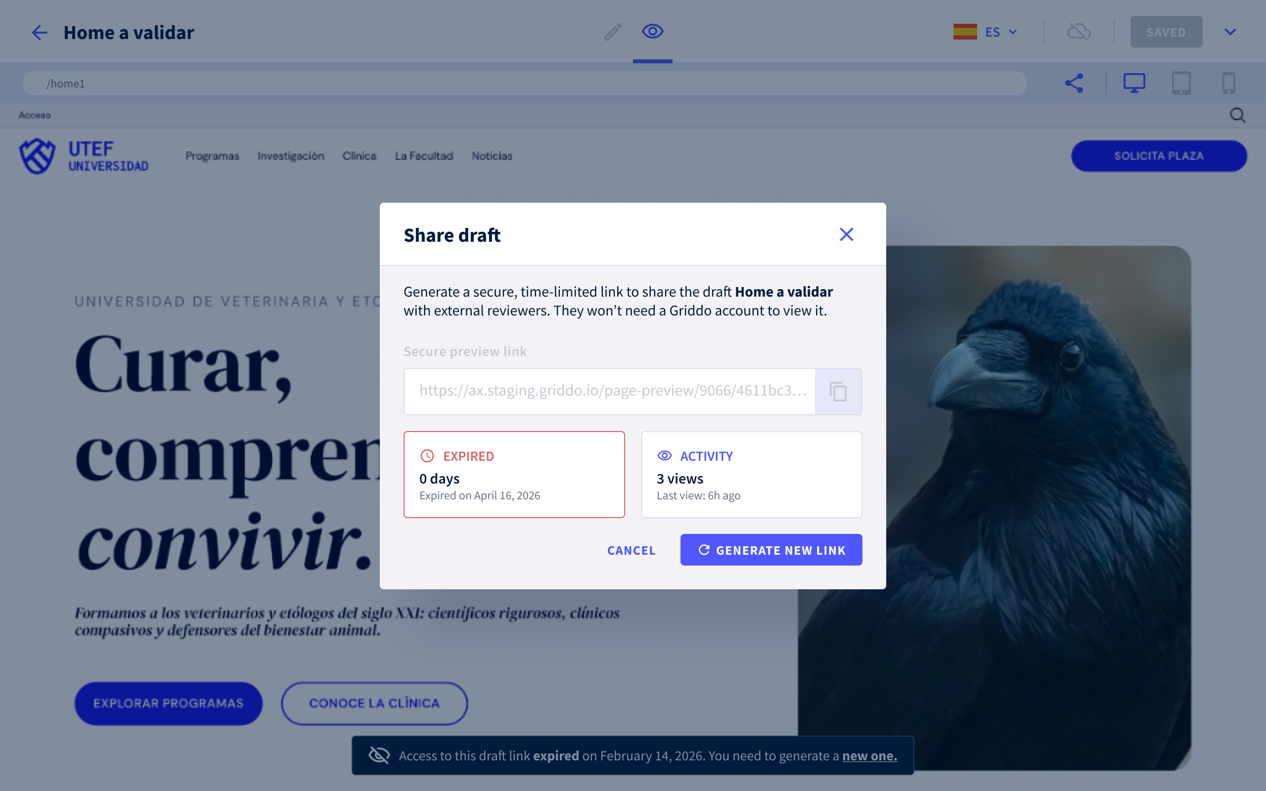
Task: Open the Noticias menu item
Action: [492, 156]
